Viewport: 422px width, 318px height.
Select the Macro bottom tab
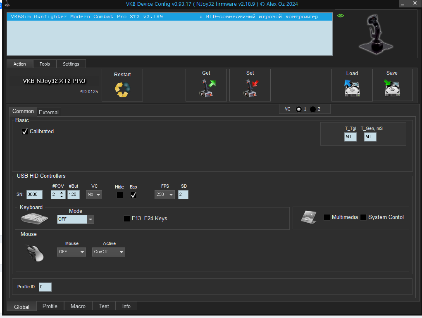(78, 306)
